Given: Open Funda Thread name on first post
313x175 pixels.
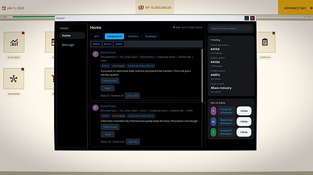Looking at the screenshot, I should 108,53.
